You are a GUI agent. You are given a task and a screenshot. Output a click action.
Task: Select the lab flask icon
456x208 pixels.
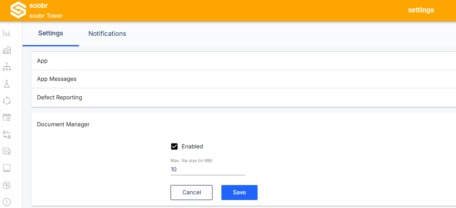point(7,83)
